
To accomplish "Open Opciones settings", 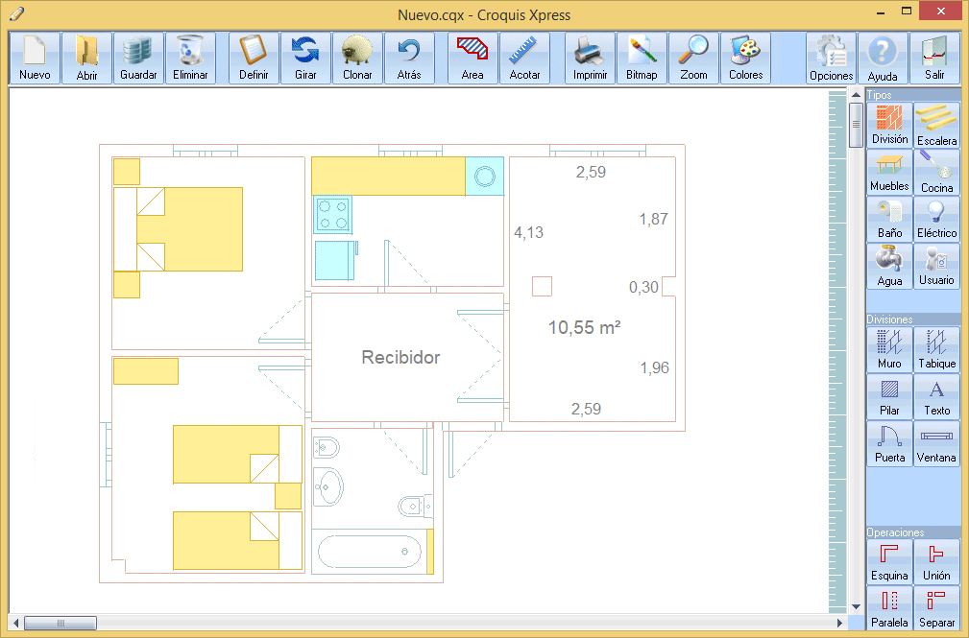I will 831,58.
